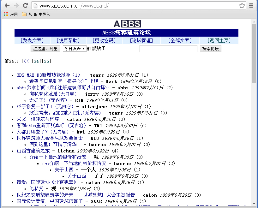Image resolution: width=258 pixels, height=208 pixels.
Task: Go to 使用帮助 page
Action: click(x=68, y=40)
